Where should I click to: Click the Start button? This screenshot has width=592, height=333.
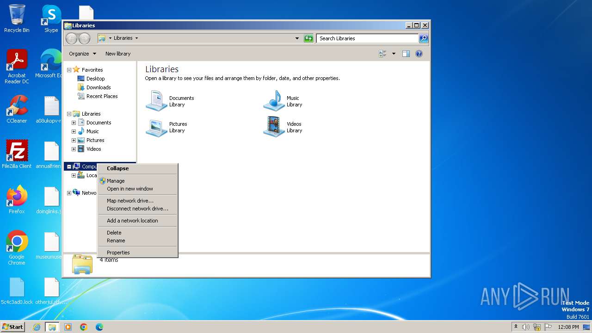pyautogui.click(x=12, y=327)
